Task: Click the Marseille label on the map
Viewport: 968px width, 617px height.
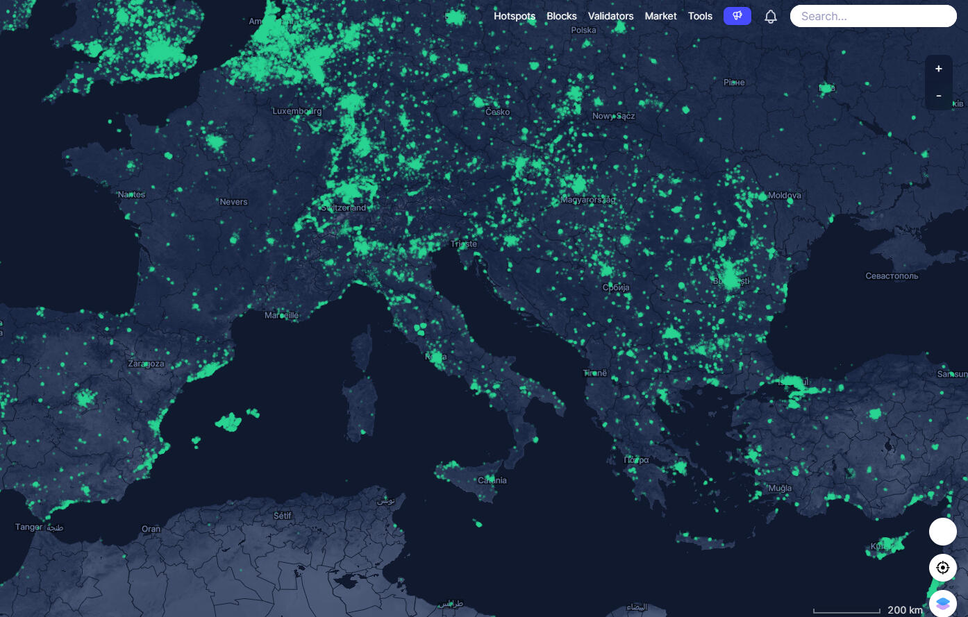Action: 281,315
